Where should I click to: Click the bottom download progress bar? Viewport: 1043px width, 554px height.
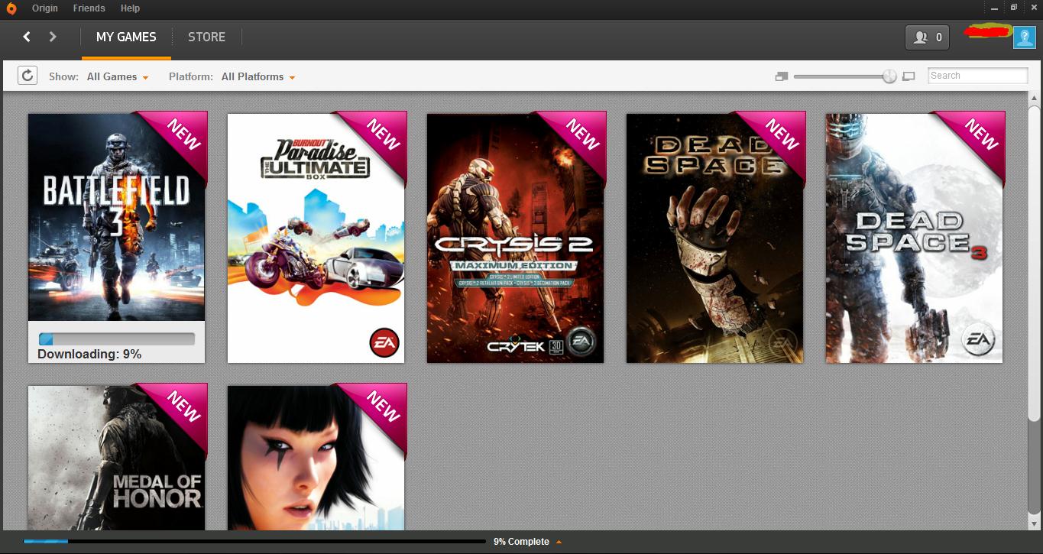click(254, 541)
